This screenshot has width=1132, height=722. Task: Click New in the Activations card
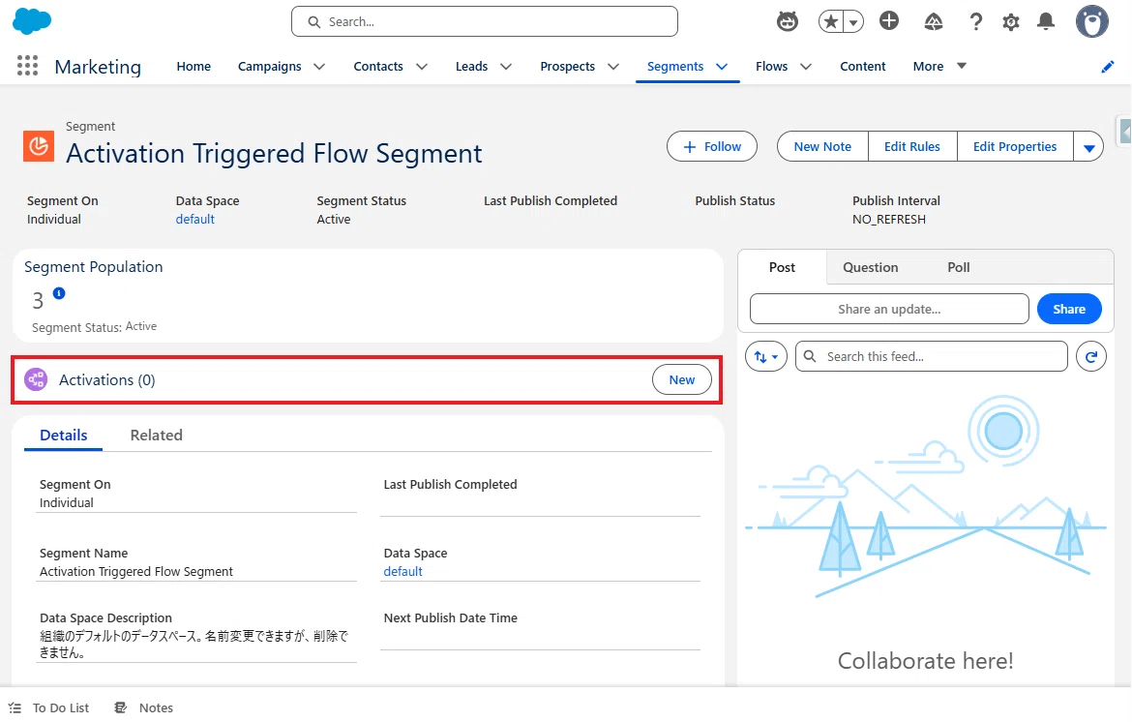[681, 379]
